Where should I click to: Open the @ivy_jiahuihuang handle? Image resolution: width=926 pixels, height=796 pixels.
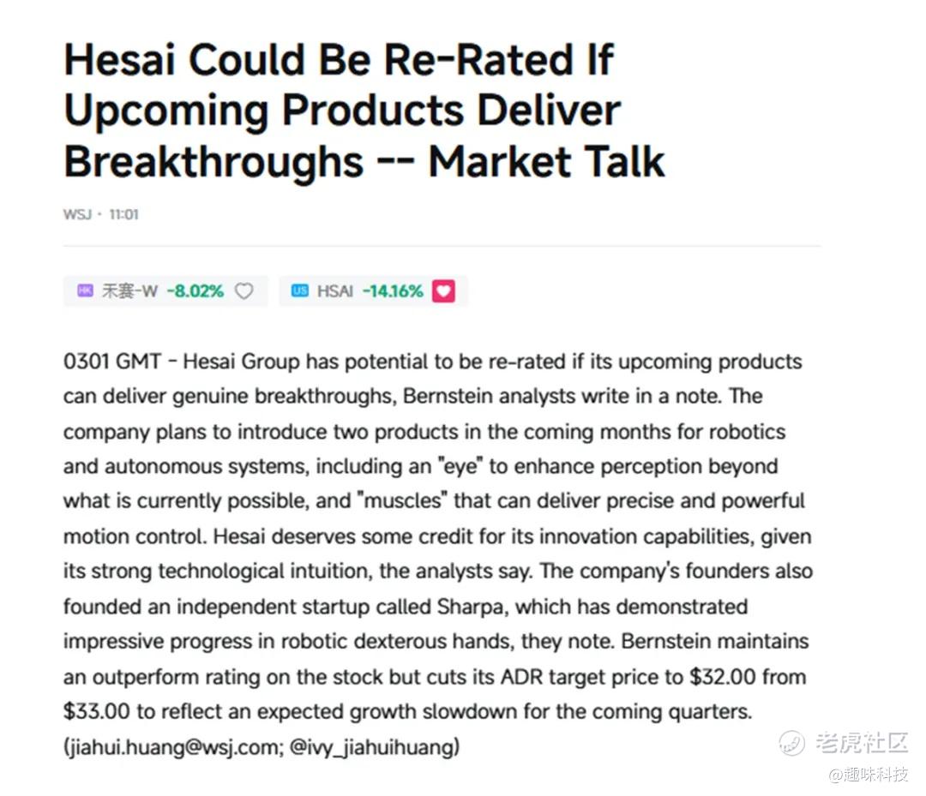point(373,747)
